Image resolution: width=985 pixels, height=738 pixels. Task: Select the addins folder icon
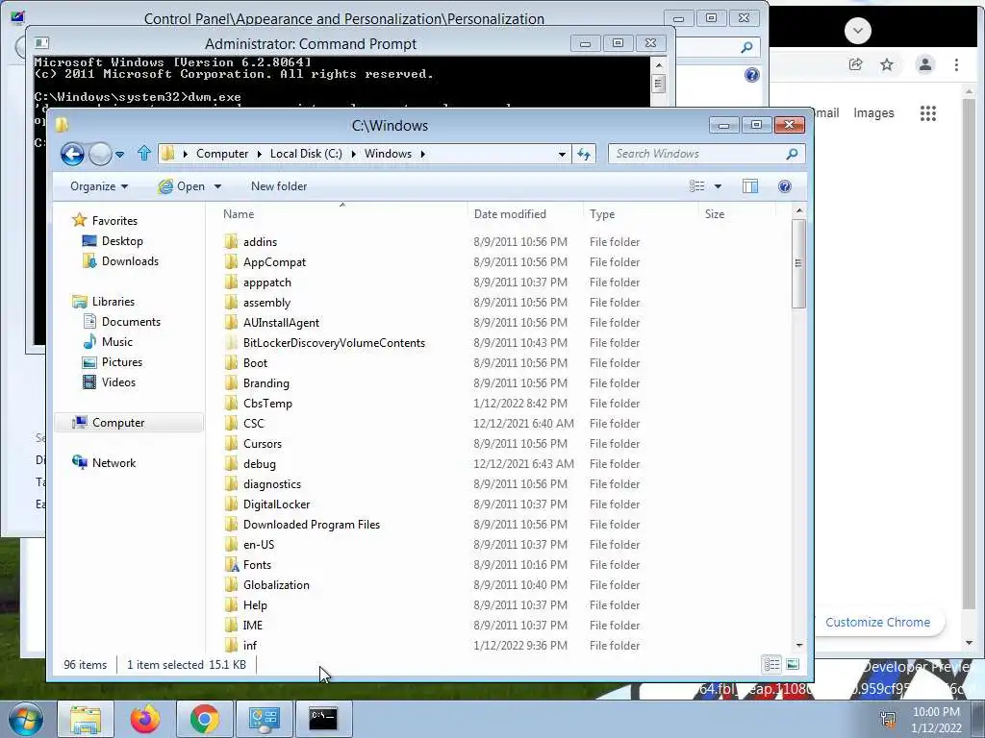[231, 241]
